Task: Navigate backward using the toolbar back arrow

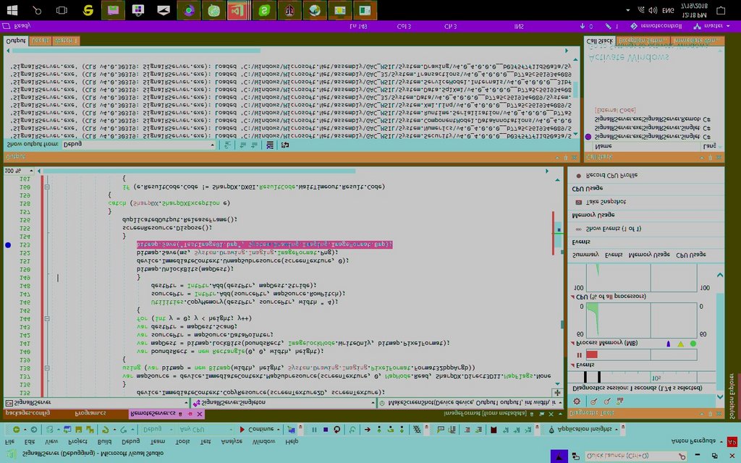Action: pyautogui.click(x=17, y=430)
